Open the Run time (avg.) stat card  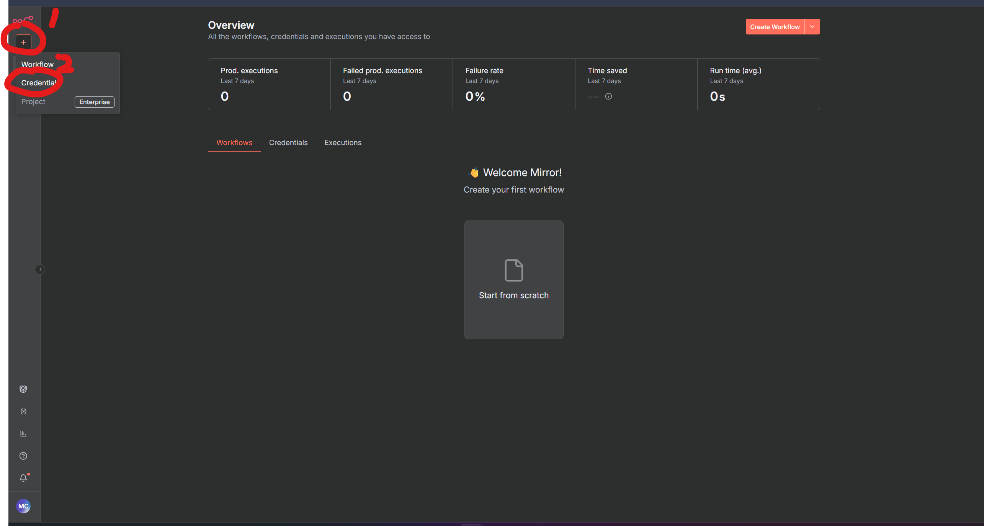click(758, 84)
